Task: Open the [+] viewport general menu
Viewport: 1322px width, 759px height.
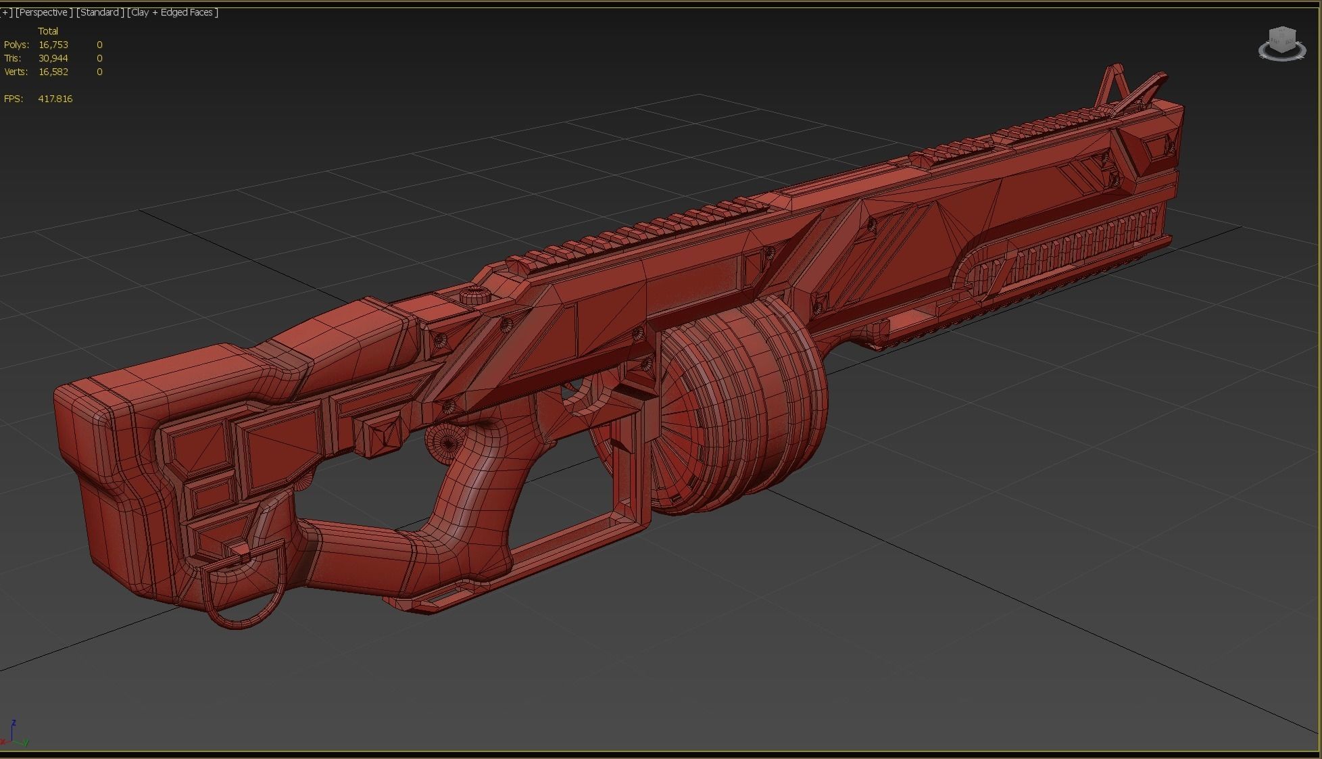Action: click(6, 12)
